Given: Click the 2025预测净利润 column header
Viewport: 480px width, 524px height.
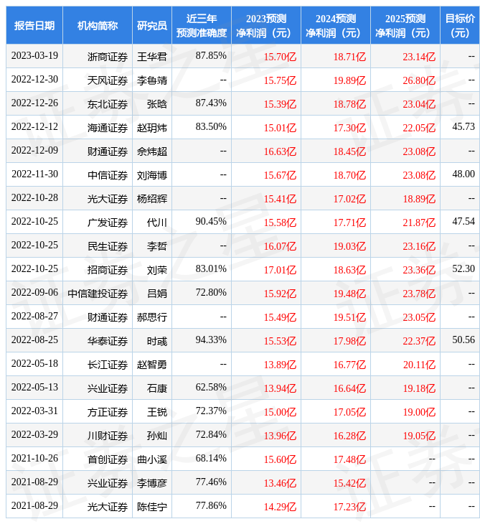Looking at the screenshot, I should click(x=405, y=25).
